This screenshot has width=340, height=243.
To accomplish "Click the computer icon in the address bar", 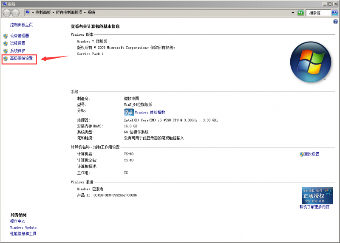I will point(27,12).
